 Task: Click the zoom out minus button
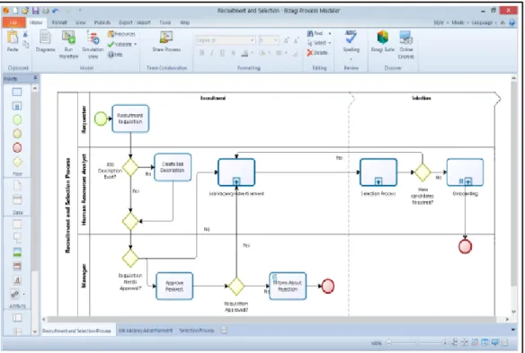coord(388,342)
